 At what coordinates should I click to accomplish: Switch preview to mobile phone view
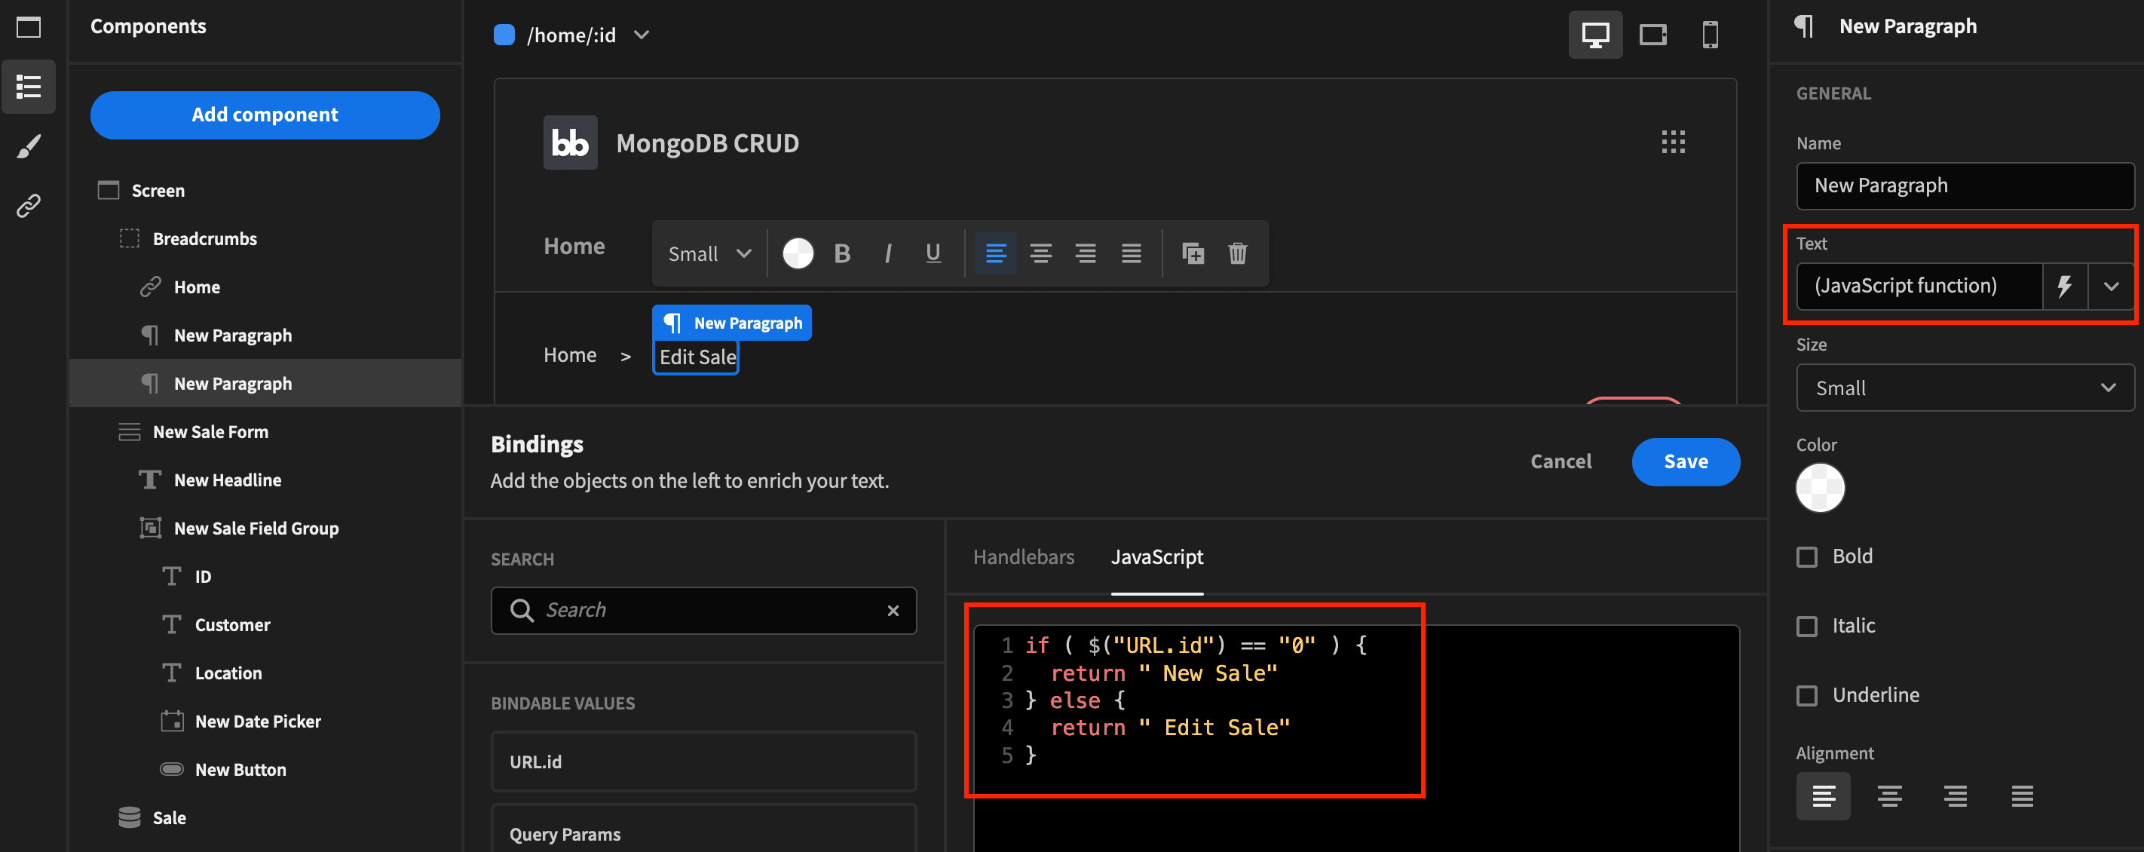pyautogui.click(x=1710, y=35)
